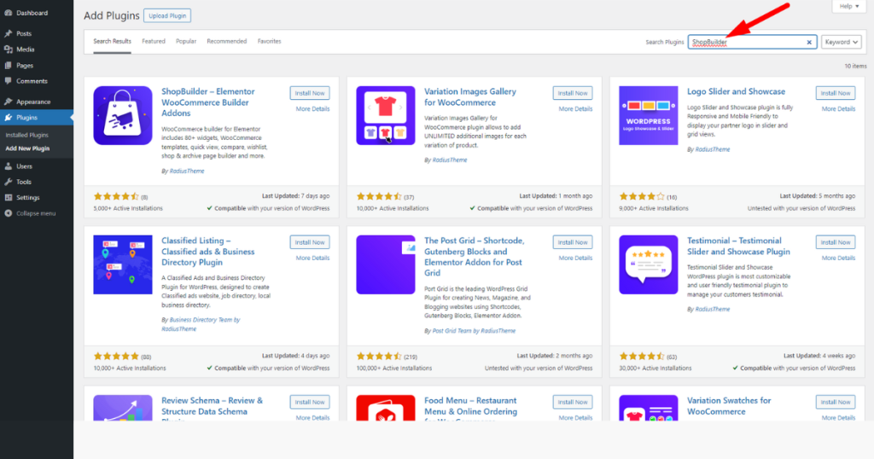Viewport: 874px width, 459px height.
Task: Click the Classified Listing map icon
Action: point(123,264)
